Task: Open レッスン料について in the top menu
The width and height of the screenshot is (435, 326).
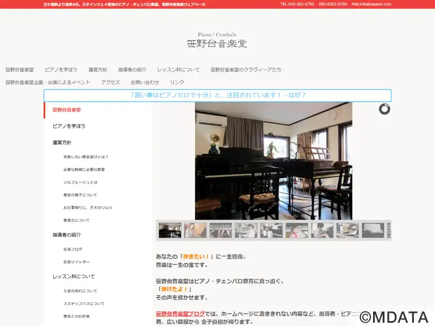Action: coord(178,70)
